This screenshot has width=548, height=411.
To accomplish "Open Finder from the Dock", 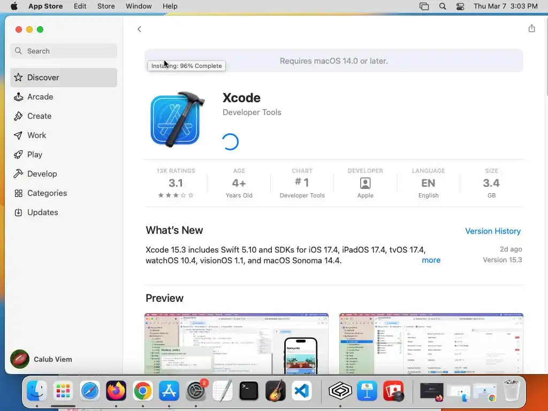I will [37, 391].
